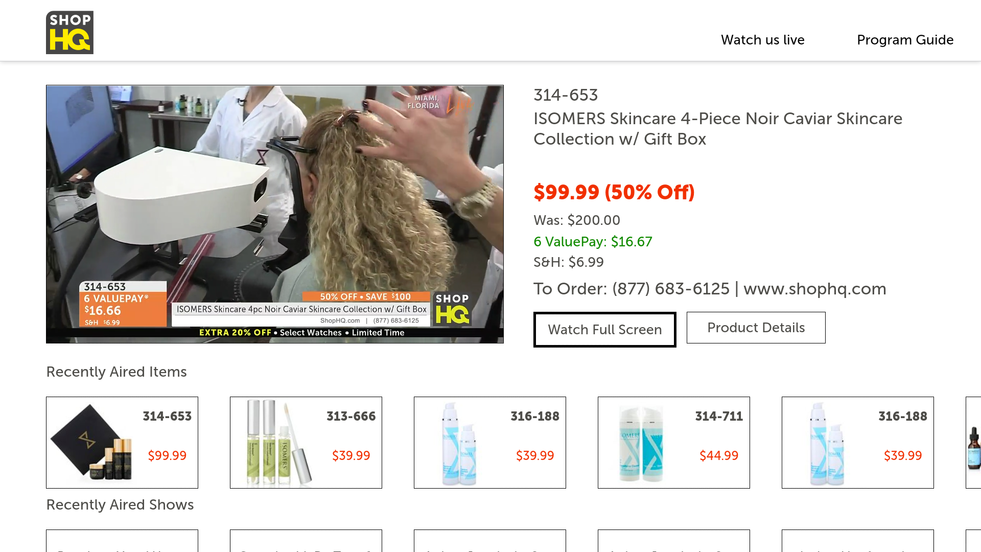Open the Watch us live page
The image size is (981, 552).
coord(762,40)
